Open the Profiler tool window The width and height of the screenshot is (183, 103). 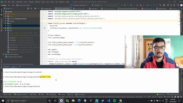point(33,94)
